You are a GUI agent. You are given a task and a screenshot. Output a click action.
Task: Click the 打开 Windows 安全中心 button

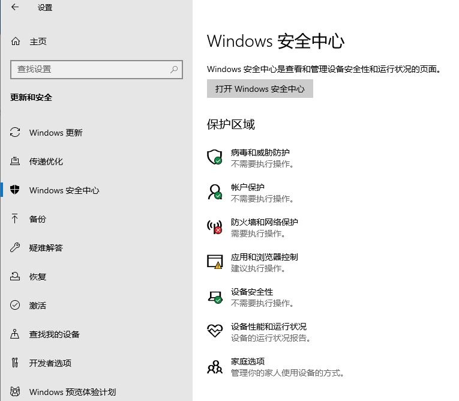click(x=260, y=88)
